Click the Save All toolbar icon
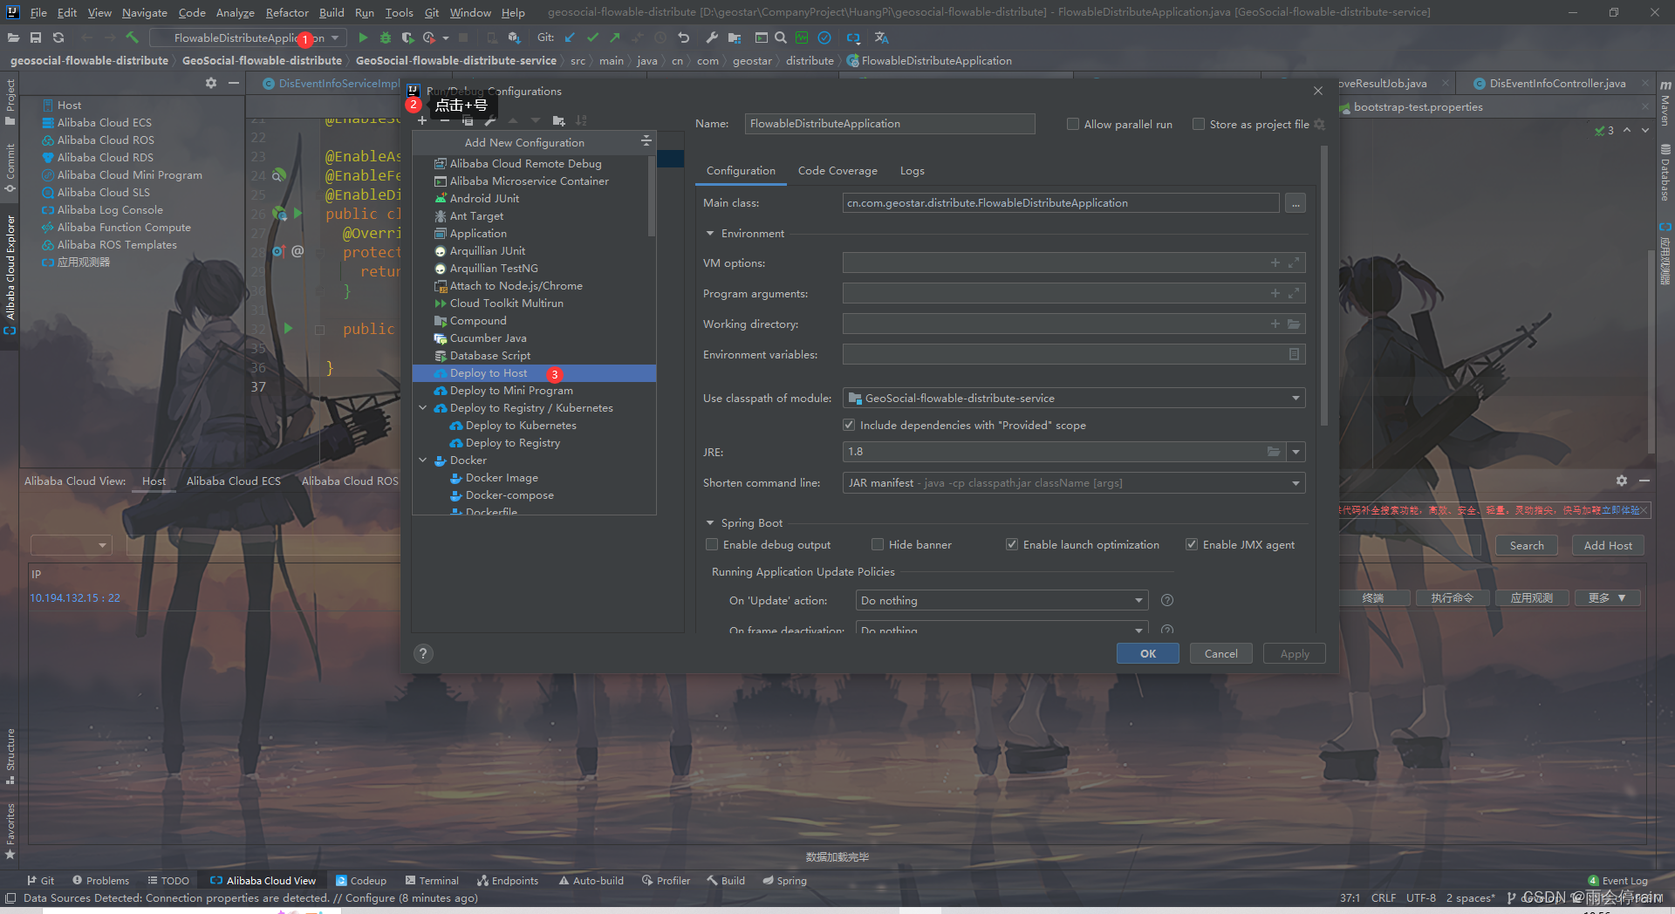 click(x=36, y=38)
